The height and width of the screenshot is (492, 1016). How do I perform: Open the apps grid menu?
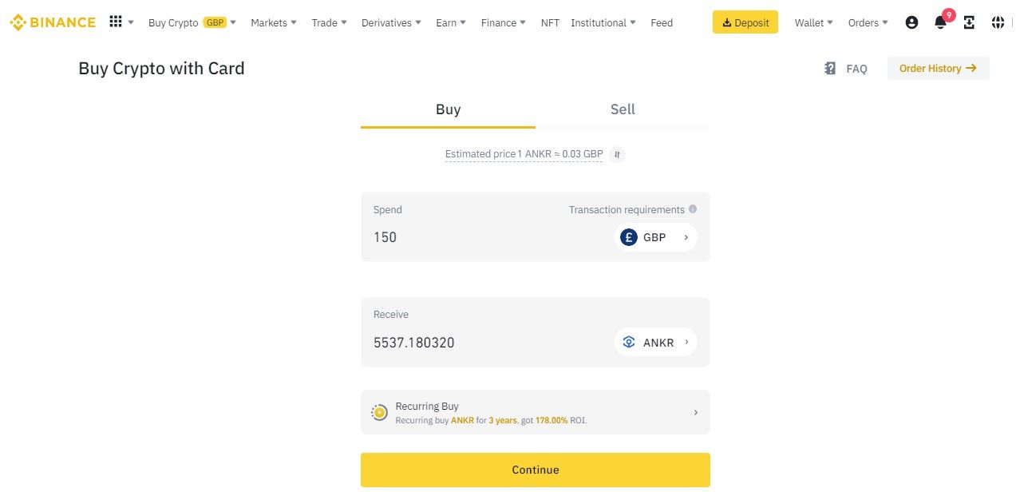click(116, 22)
